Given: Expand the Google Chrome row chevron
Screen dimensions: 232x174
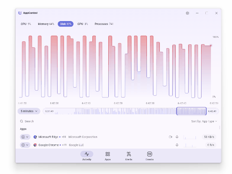Looking at the screenshot, I should click(x=27, y=145).
